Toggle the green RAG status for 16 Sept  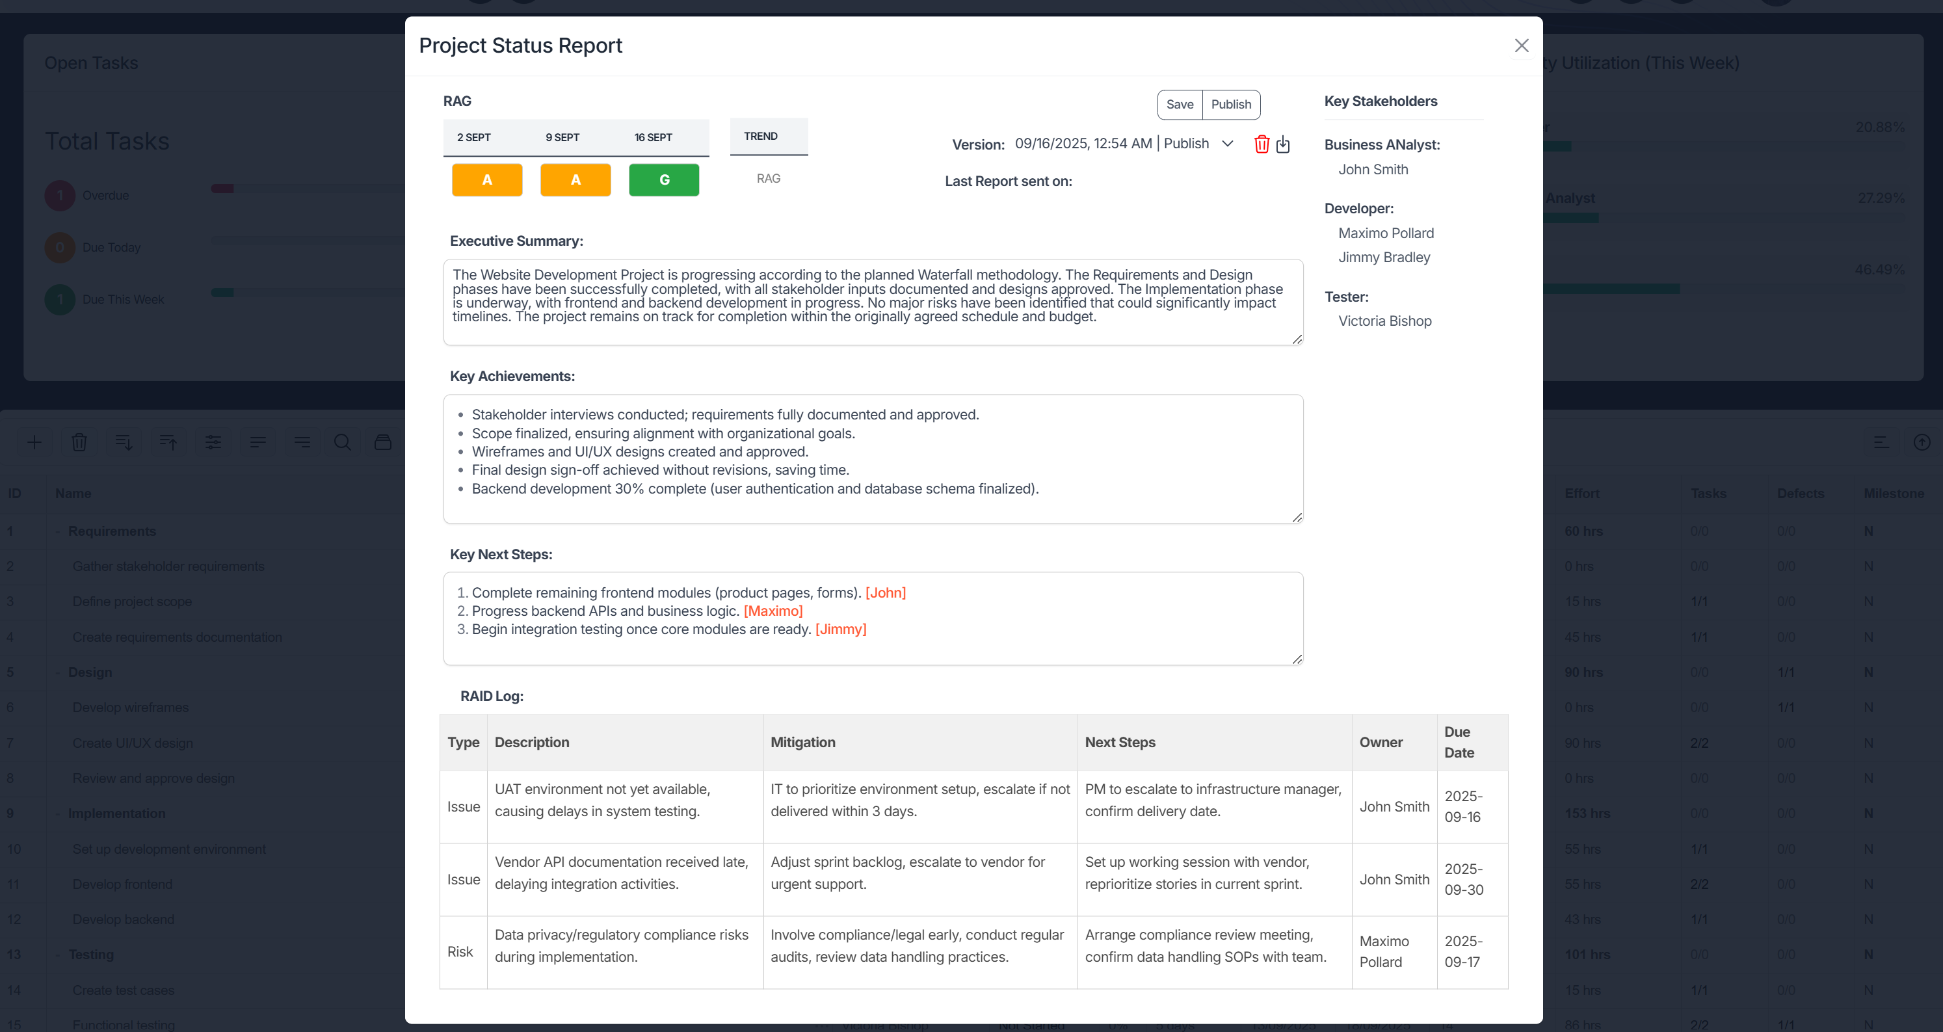664,179
